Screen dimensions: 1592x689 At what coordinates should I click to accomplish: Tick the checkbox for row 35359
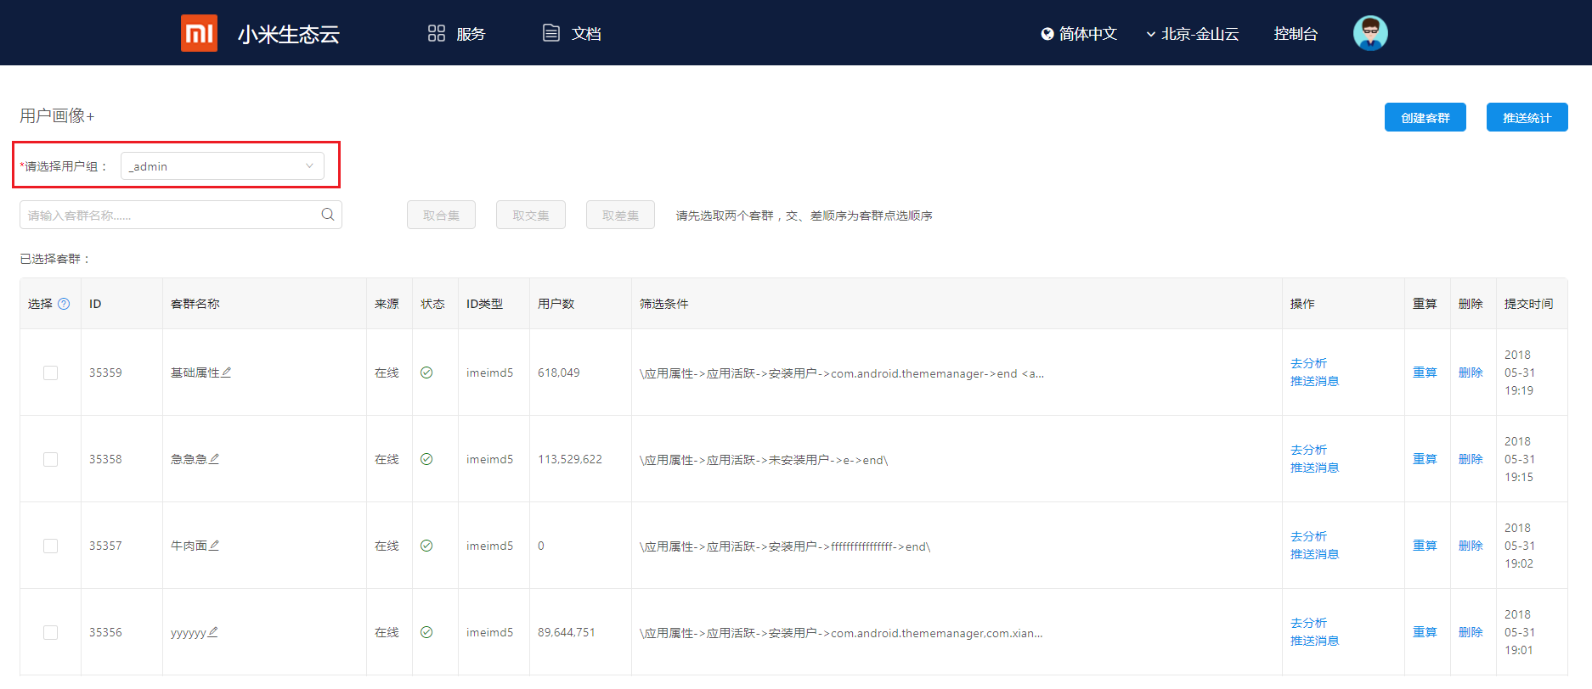coord(51,373)
